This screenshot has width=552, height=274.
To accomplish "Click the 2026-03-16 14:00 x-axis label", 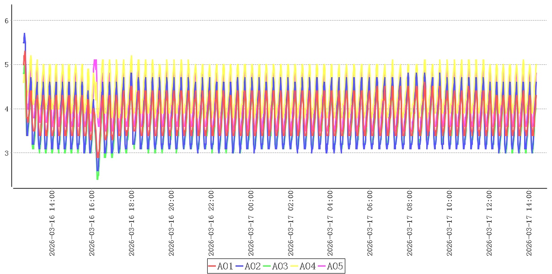I will click(x=52, y=223).
